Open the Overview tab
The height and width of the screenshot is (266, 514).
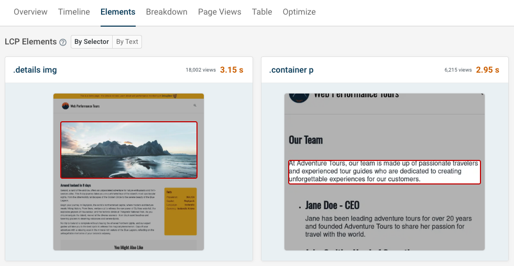(30, 12)
